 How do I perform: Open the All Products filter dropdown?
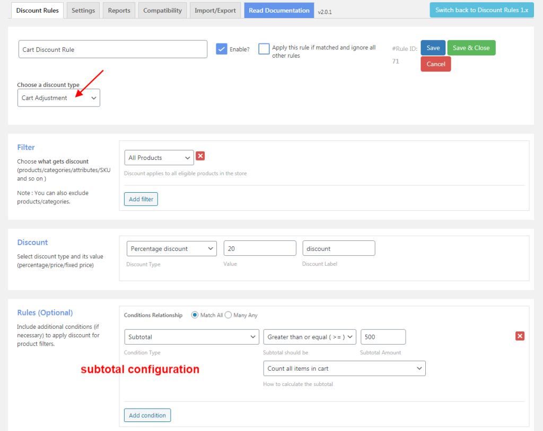tap(159, 158)
